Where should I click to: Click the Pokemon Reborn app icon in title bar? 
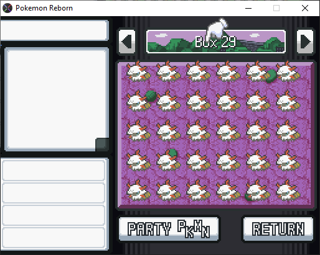pos(7,8)
